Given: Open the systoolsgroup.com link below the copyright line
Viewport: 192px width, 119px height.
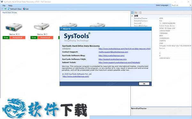Looking at the screenshot, I should 76,76.
